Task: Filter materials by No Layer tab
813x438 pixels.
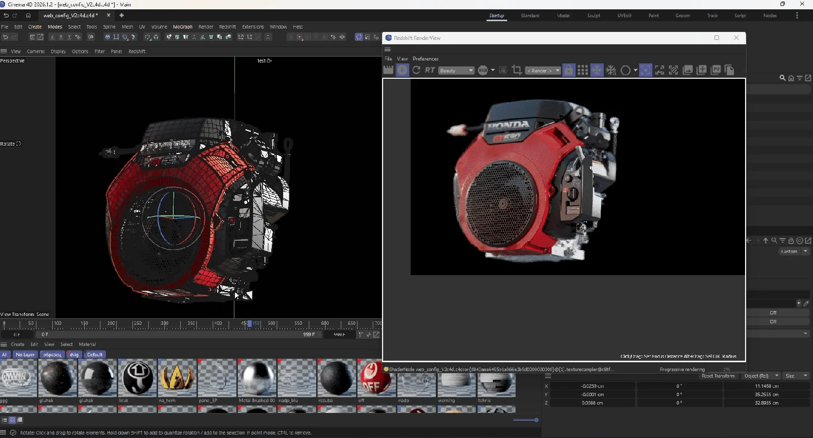Action: point(25,354)
